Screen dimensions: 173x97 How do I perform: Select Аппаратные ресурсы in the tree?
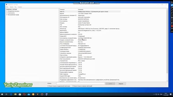(x=14, y=11)
